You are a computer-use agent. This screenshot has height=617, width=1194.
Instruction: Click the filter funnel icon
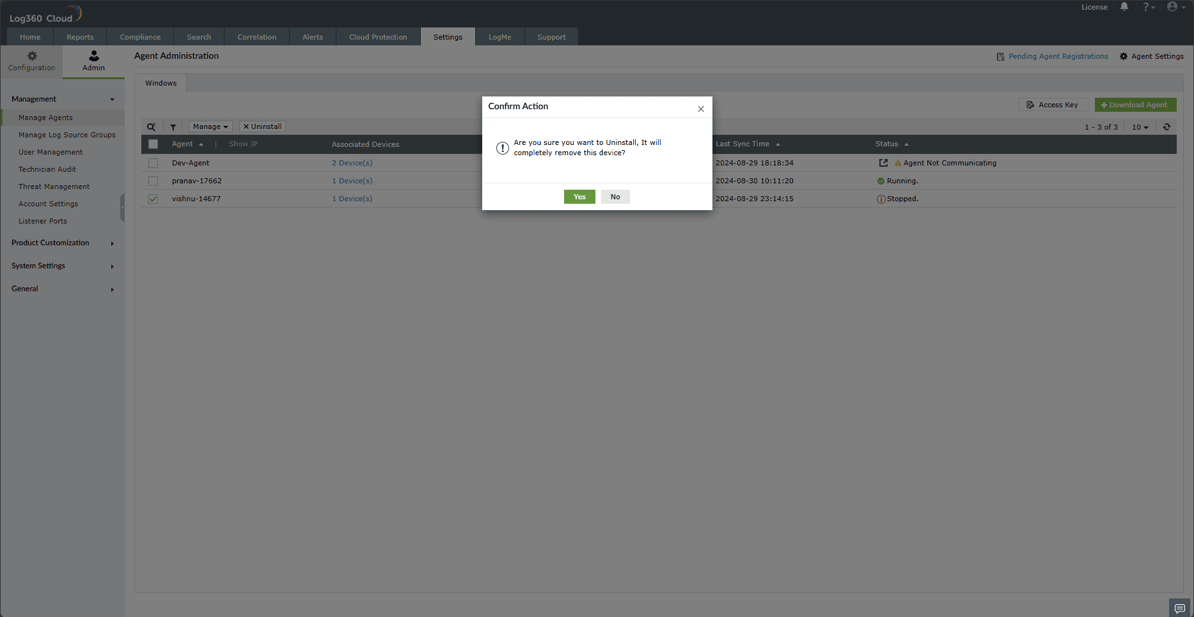173,127
